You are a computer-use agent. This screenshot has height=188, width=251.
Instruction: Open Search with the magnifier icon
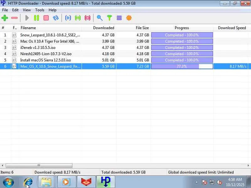(x=99, y=18)
